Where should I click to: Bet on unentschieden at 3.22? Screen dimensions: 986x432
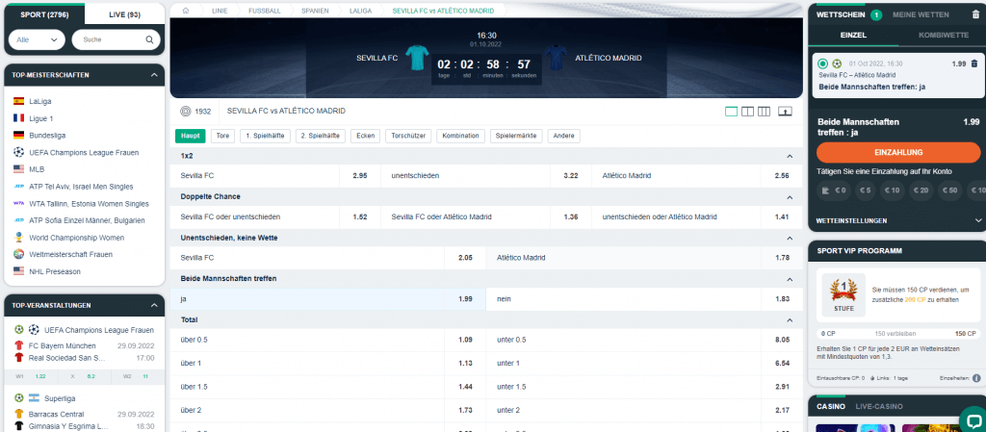tap(486, 176)
